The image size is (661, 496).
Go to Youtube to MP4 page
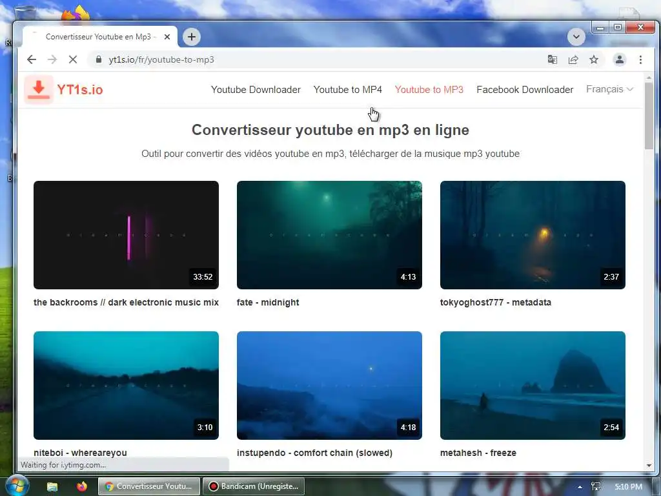click(x=348, y=89)
